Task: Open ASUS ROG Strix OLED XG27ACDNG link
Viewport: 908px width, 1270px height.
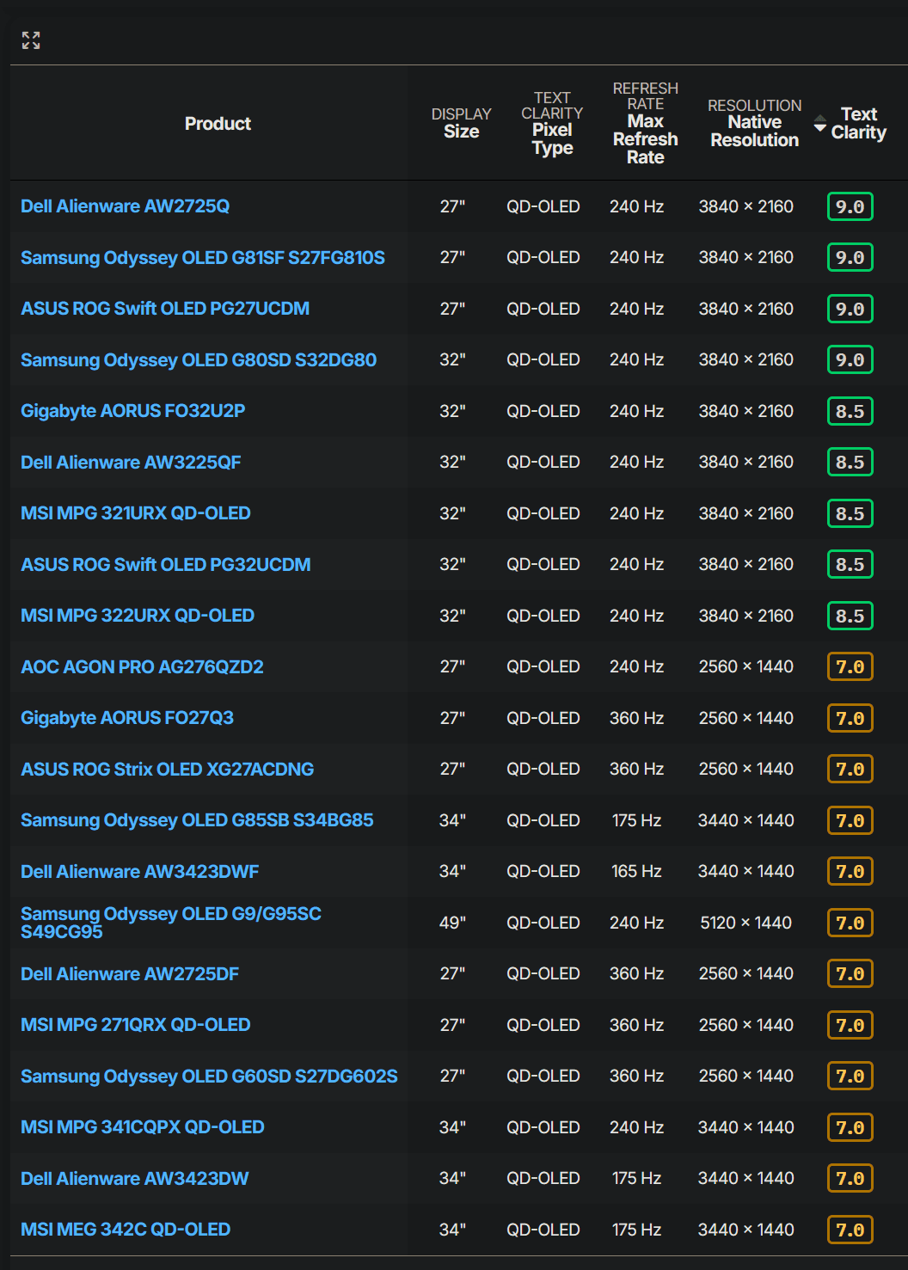Action: (x=168, y=770)
